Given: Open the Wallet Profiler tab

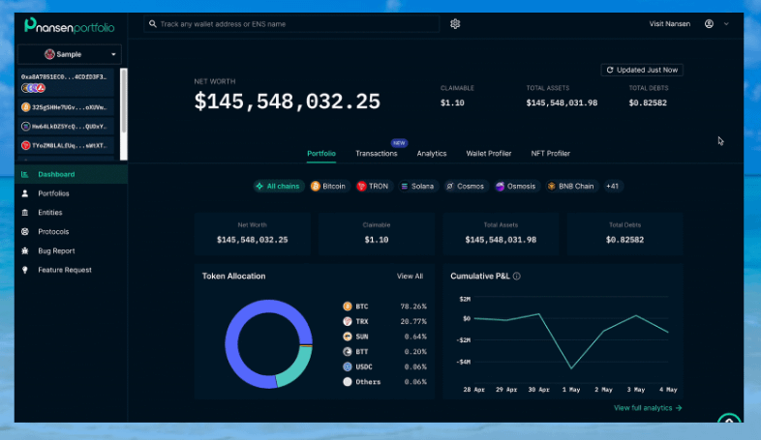Looking at the screenshot, I should (x=488, y=154).
